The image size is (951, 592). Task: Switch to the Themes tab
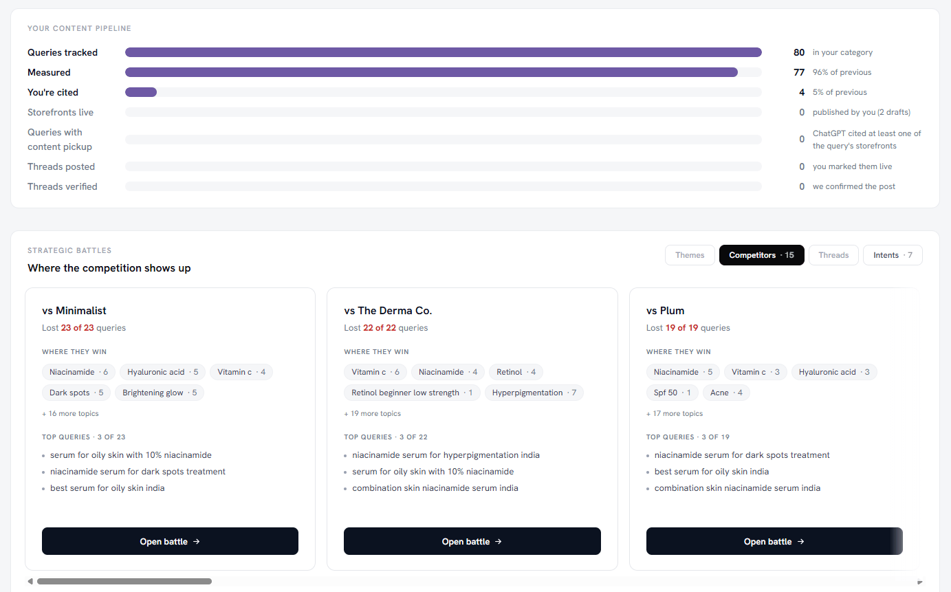click(690, 255)
